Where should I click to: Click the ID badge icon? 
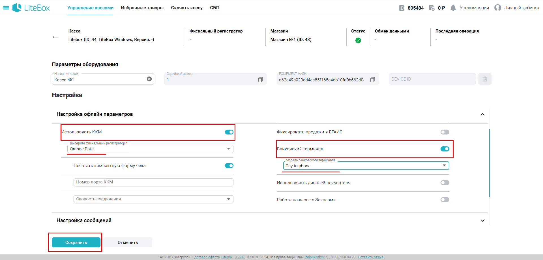401,8
